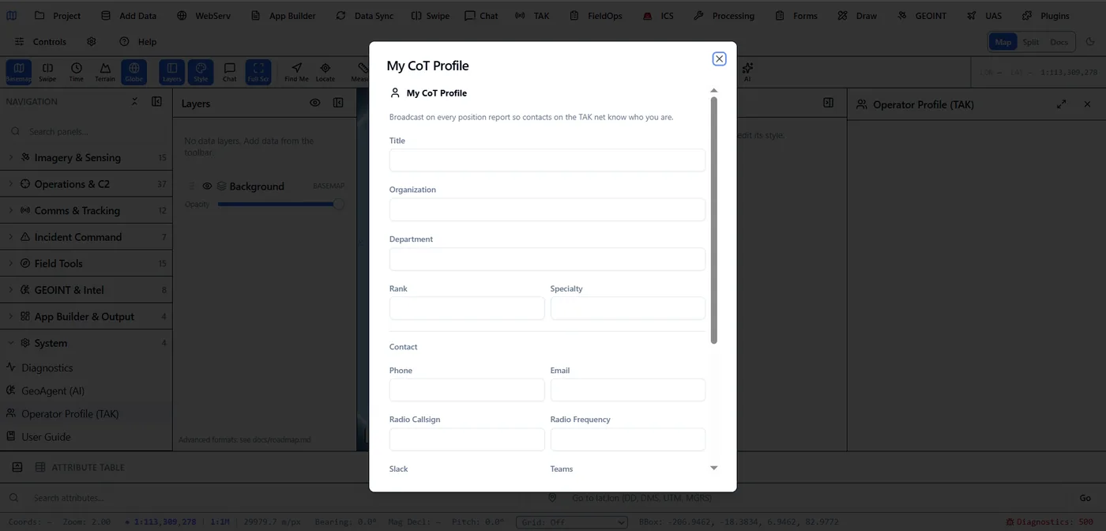Toggle Globe view
The image size is (1106, 531).
point(134,72)
